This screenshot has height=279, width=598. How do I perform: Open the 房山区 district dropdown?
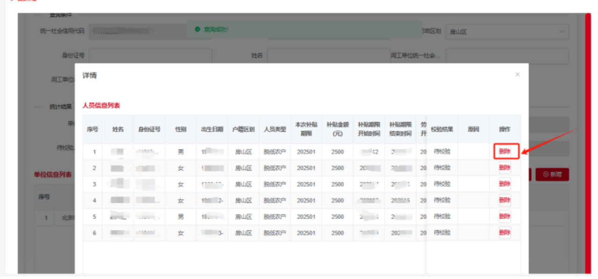coord(507,32)
